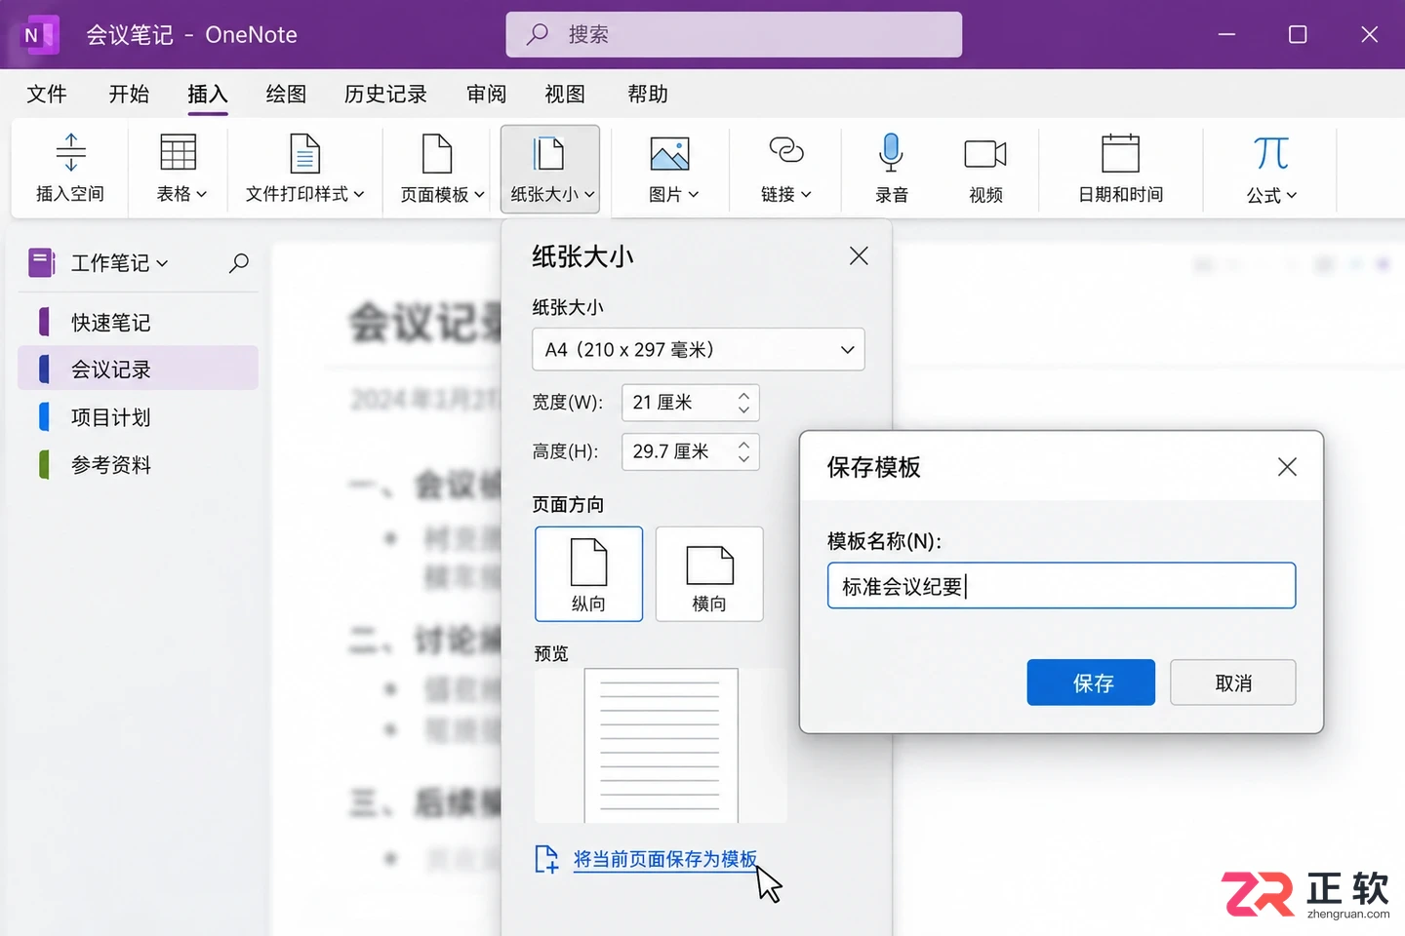
Task: Open the 历史记录 tab
Action: coord(385,94)
